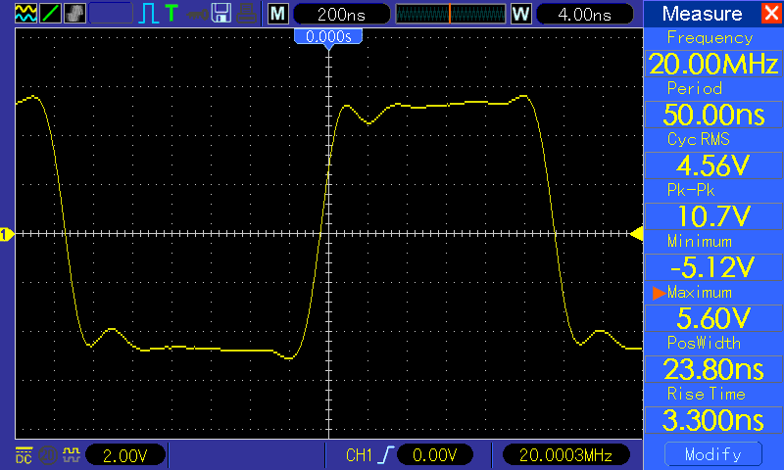This screenshot has width=784, height=470.
Task: Click the Modify button
Action: click(x=713, y=454)
